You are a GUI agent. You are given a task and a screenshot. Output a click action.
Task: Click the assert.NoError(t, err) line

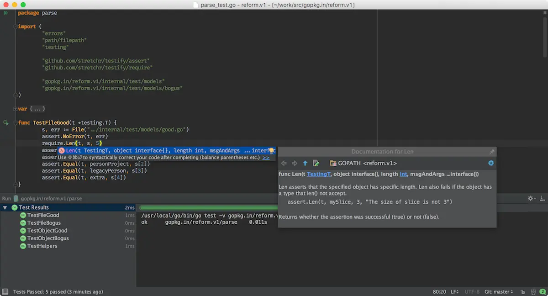(74, 136)
